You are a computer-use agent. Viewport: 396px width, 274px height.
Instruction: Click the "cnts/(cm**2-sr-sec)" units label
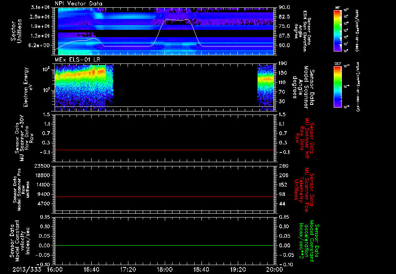click(x=357, y=30)
